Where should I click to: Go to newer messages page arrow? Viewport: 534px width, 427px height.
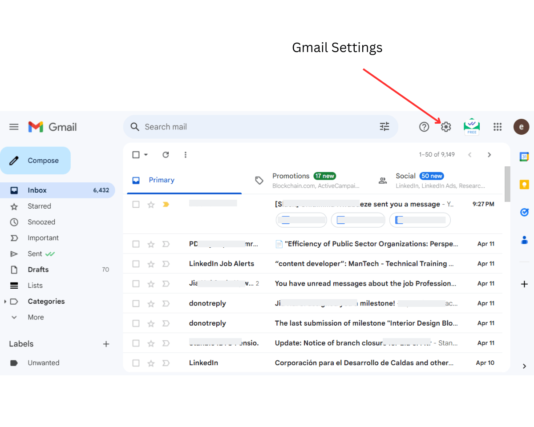tap(469, 154)
